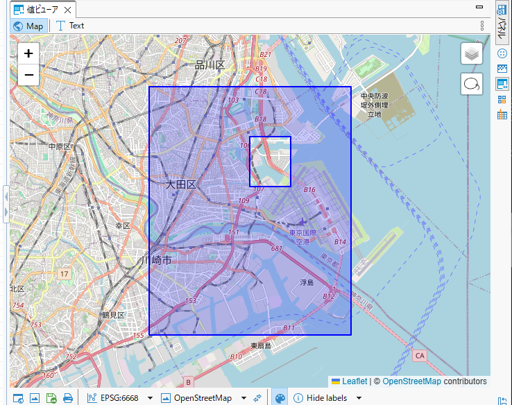Zoom out of the map
This screenshot has height=405, width=512.
(x=28, y=74)
